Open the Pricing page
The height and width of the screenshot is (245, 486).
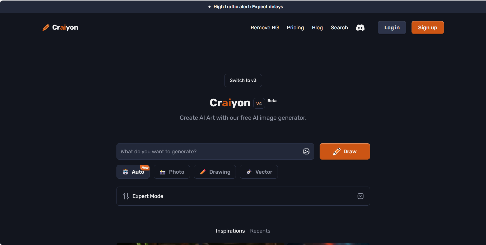(x=295, y=27)
